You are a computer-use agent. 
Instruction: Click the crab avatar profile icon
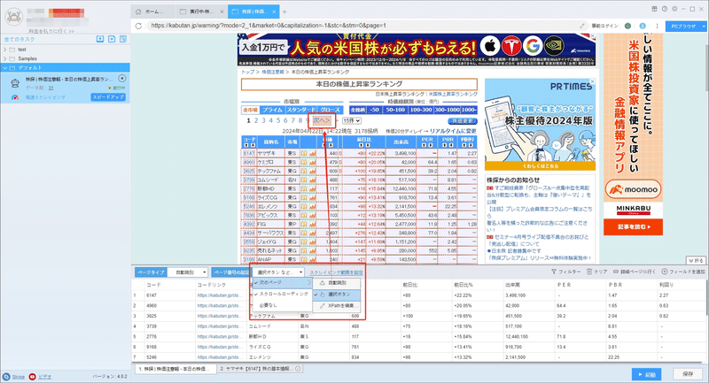pos(13,17)
